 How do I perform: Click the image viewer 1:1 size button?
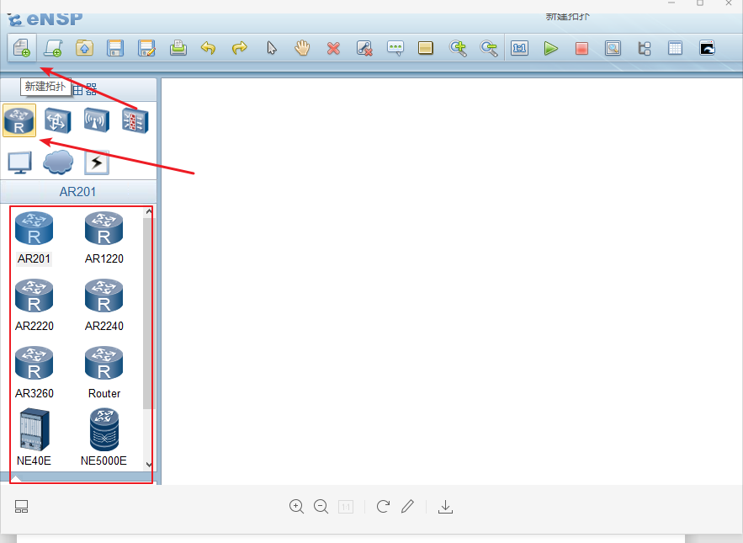coord(346,507)
